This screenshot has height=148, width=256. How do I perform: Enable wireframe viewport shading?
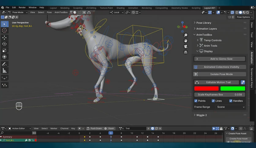(x=237, y=13)
